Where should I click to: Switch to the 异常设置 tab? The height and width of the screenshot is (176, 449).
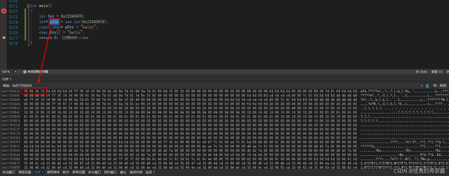tap(79, 172)
